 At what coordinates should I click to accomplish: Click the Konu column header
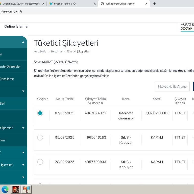126,99
